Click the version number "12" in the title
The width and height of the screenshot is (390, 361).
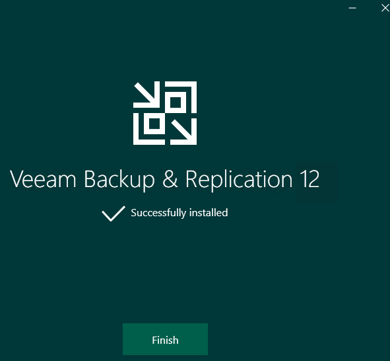pos(309,179)
